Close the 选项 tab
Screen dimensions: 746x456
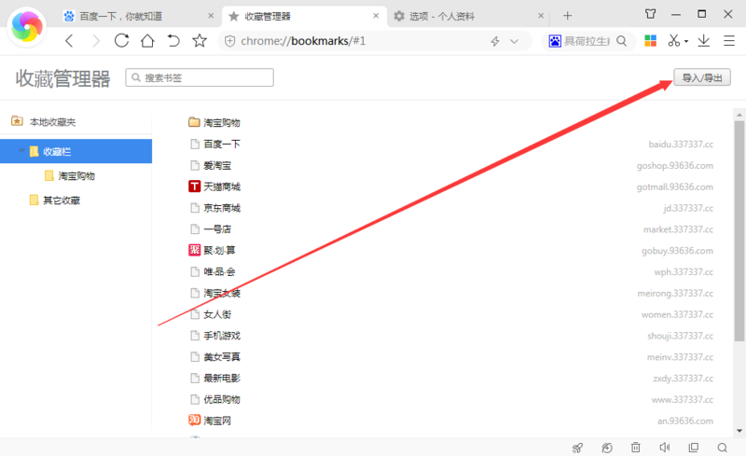click(541, 16)
